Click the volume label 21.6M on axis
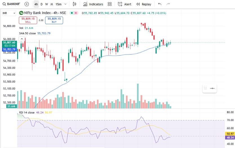The image size is (235, 148). click(11, 106)
